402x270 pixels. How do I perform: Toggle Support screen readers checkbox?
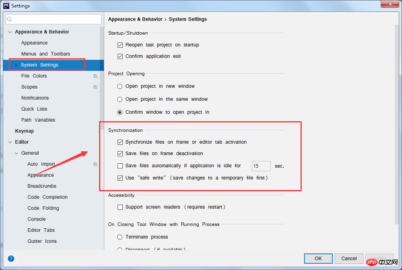pyautogui.click(x=120, y=207)
